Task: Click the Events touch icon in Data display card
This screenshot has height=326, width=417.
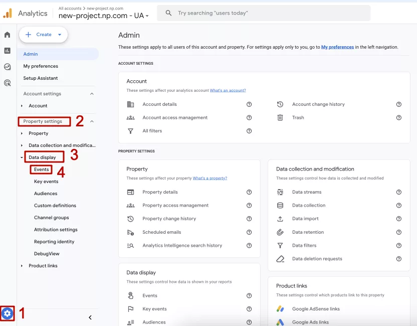Action: (x=130, y=296)
